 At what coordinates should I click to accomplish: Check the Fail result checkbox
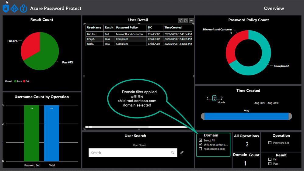270,159
